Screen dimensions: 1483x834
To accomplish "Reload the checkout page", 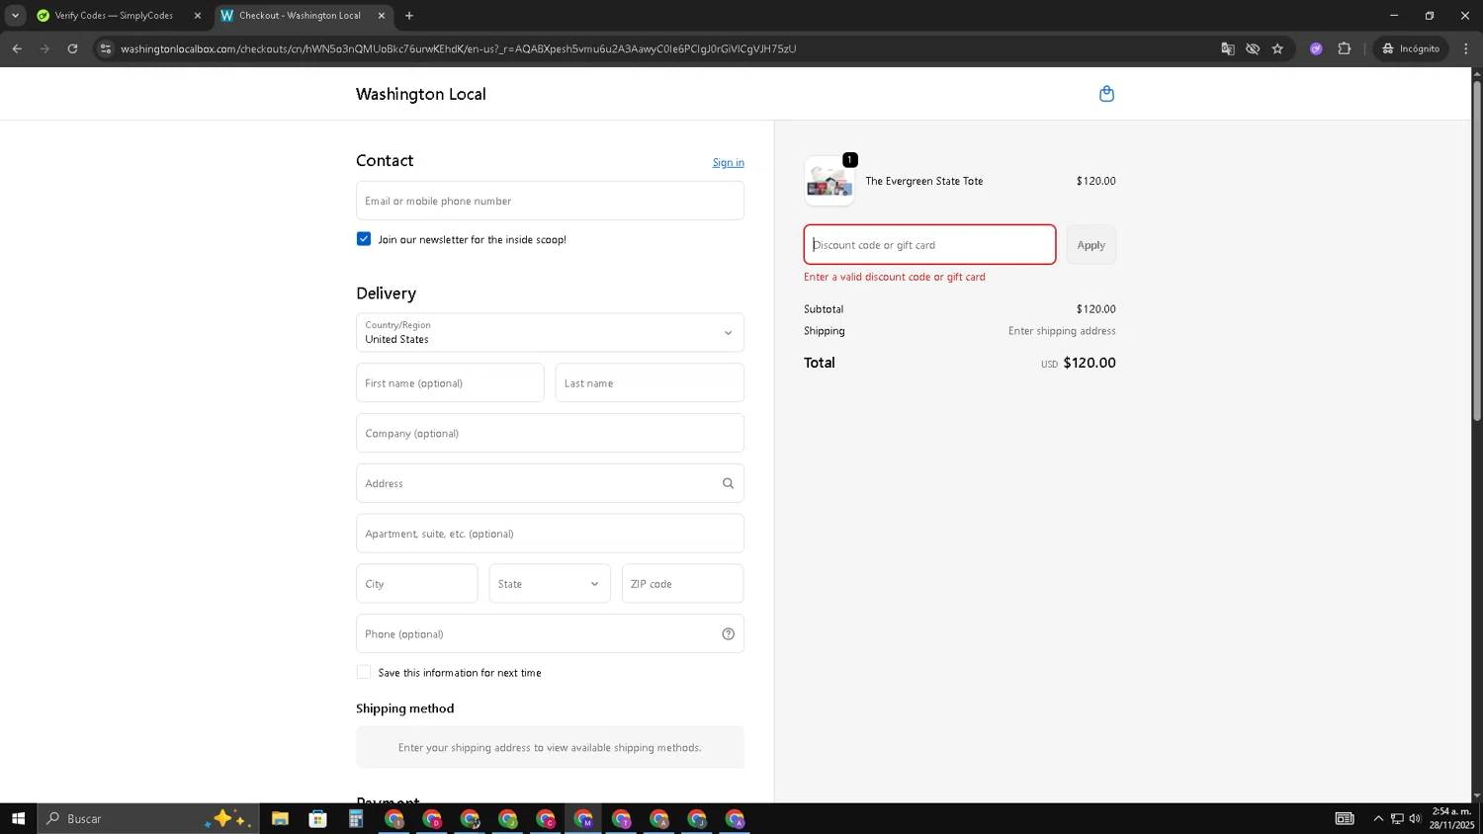I will pyautogui.click(x=72, y=48).
